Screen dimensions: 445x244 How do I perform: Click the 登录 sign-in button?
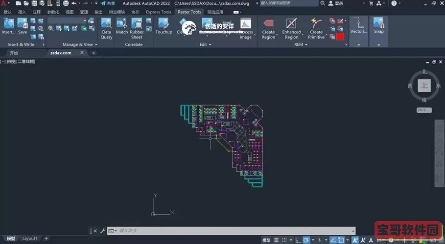335,3
